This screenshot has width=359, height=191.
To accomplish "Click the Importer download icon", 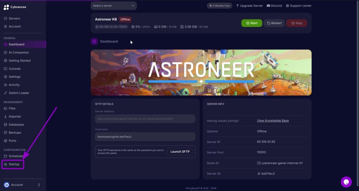I will 6,116.
